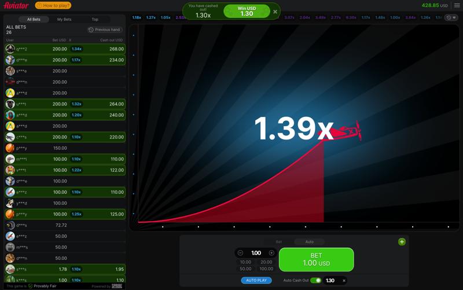Clear the auto cash out value
463x290 pixels.
[344, 281]
